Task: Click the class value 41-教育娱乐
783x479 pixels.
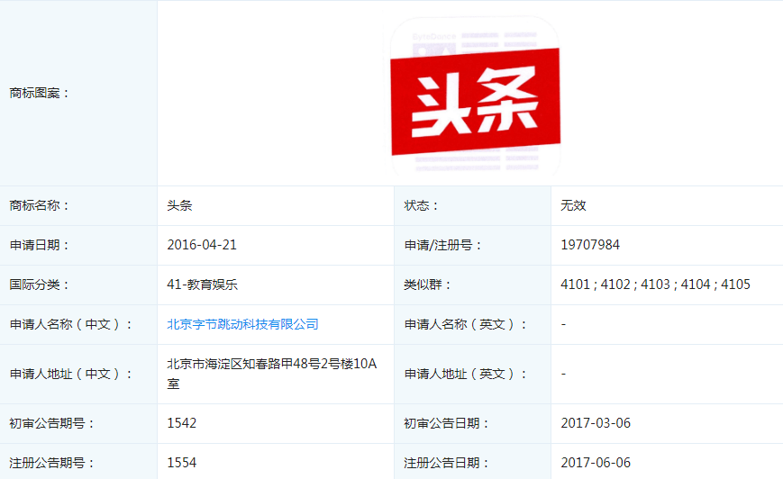Action: click(x=202, y=285)
